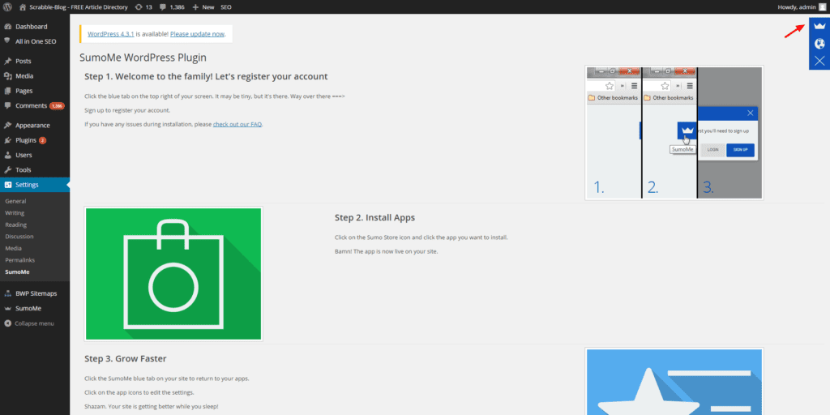Click the SumoMe crown tab icon
The width and height of the screenshot is (830, 415).
point(819,26)
